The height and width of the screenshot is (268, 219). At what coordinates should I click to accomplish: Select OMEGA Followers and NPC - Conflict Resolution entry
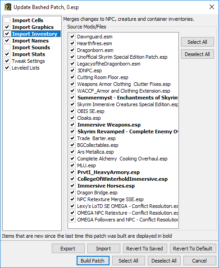[x=128, y=220]
